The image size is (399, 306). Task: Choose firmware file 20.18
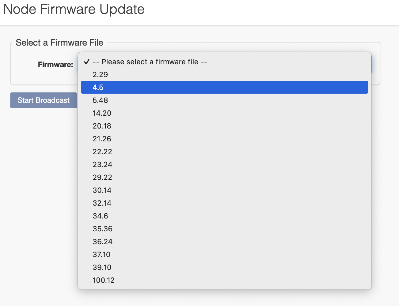pyautogui.click(x=102, y=126)
